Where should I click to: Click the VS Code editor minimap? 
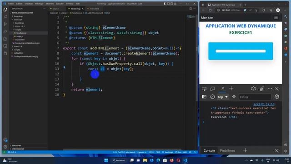click(191, 17)
